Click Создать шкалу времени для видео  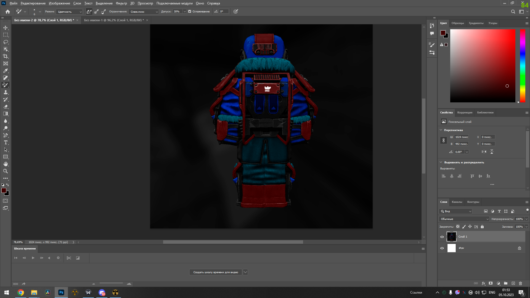pos(216,272)
